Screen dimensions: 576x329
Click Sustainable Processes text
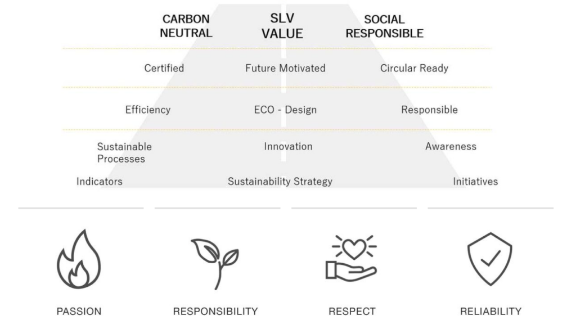pyautogui.click(x=124, y=153)
